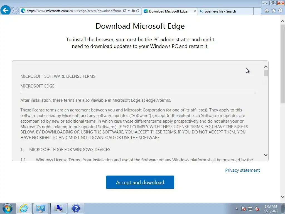The image size is (285, 214).
Task: Show hidden tray icons arrow
Action: (237, 209)
